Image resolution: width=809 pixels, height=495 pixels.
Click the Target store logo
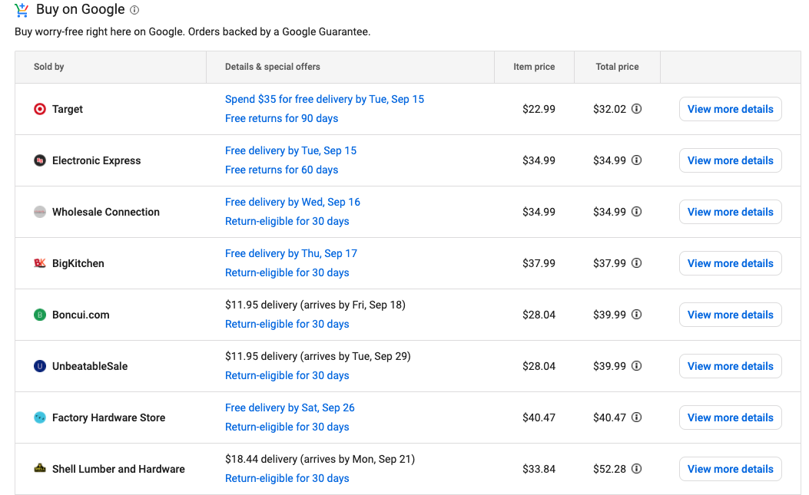click(40, 109)
